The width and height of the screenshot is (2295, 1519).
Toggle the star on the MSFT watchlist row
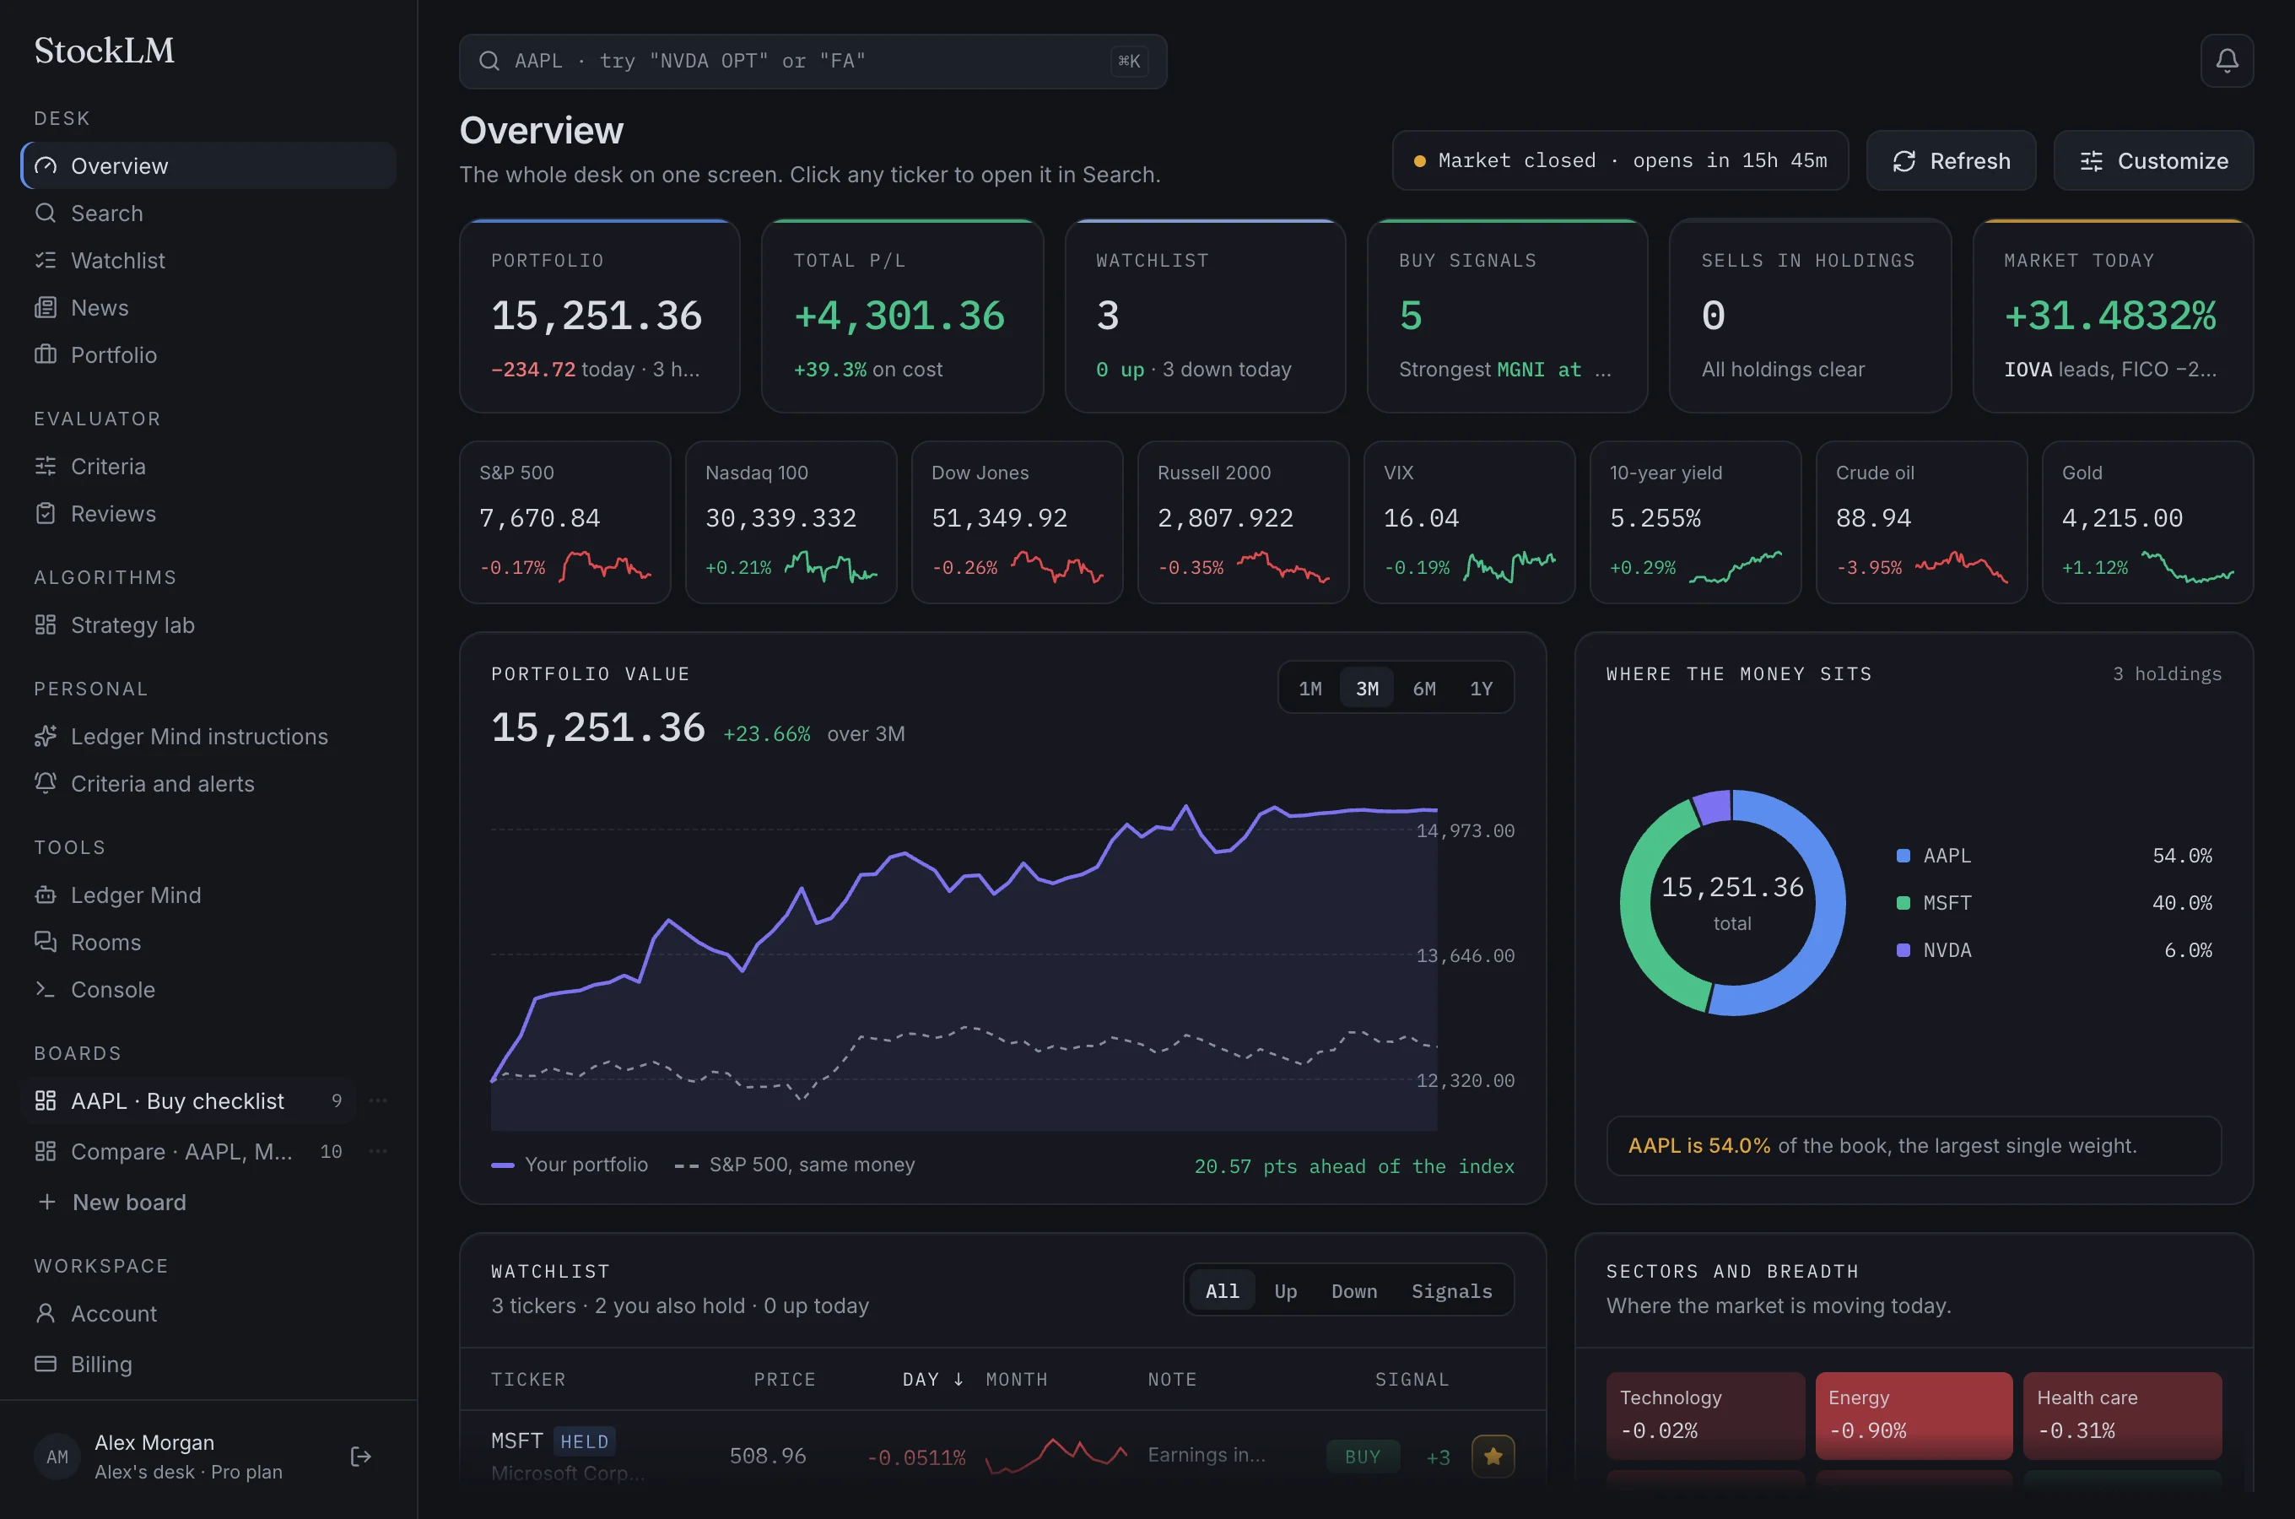pyautogui.click(x=1493, y=1456)
